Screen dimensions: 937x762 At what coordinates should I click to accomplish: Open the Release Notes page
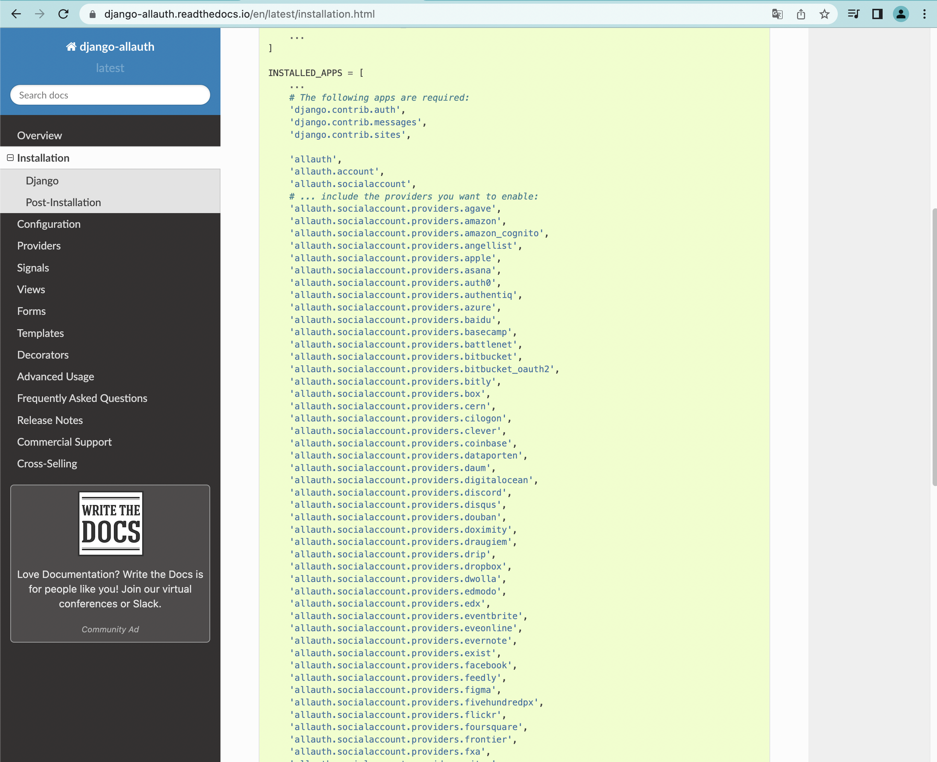(110, 420)
